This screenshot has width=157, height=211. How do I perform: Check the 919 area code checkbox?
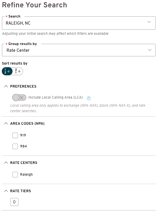coord(15,135)
